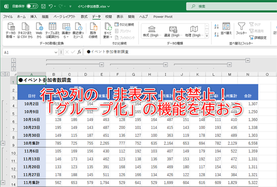Enable the フィルター funnel icon
Screen dimensions: 277x187
point(241,29)
